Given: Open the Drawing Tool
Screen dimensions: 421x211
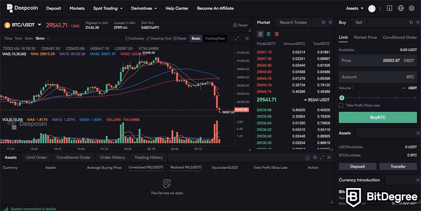Looking at the screenshot, I should pyautogui.click(x=158, y=38).
